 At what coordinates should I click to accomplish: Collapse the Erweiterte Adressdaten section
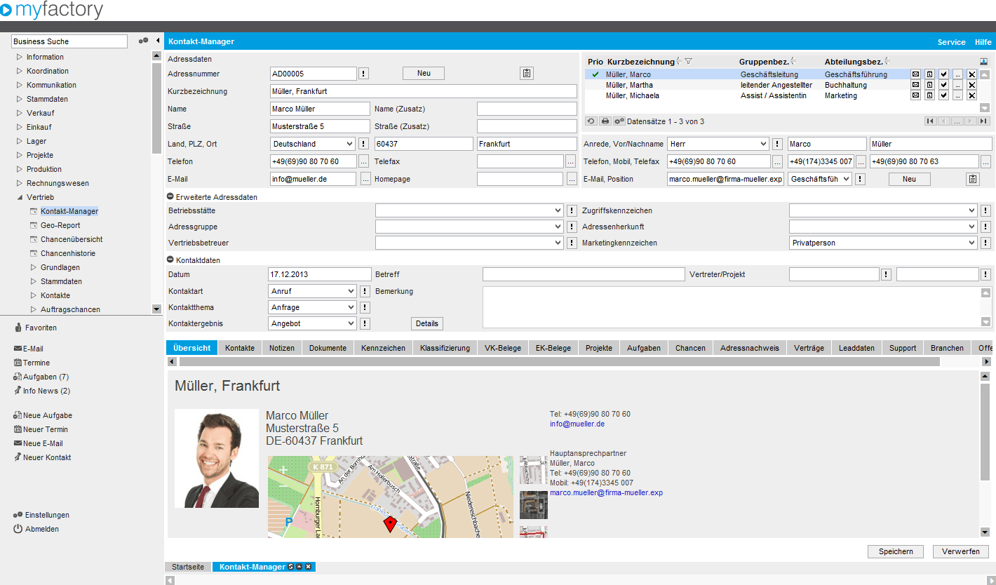[x=170, y=197]
